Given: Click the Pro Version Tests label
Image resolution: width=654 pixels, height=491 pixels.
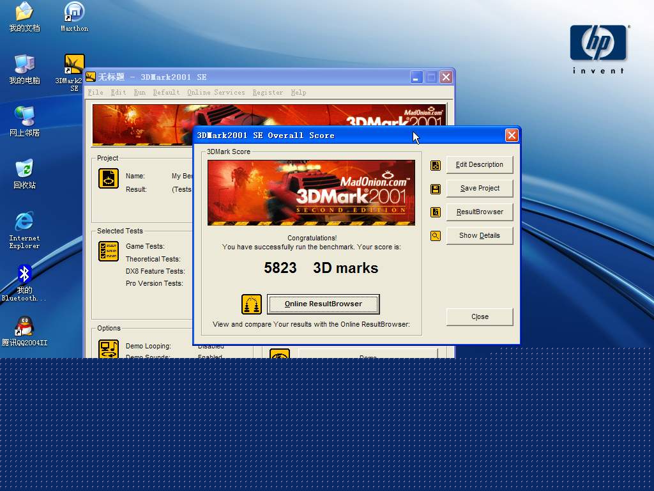Looking at the screenshot, I should pos(155,283).
